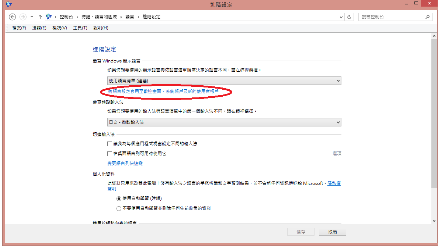Select 不要使用自動學習 radio button
Screen dimensions: 438x247
coord(119,208)
